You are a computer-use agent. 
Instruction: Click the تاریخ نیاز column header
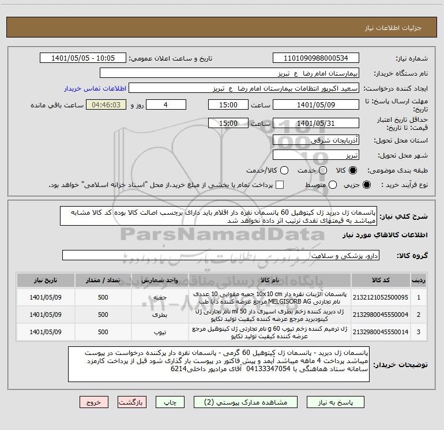(46, 280)
